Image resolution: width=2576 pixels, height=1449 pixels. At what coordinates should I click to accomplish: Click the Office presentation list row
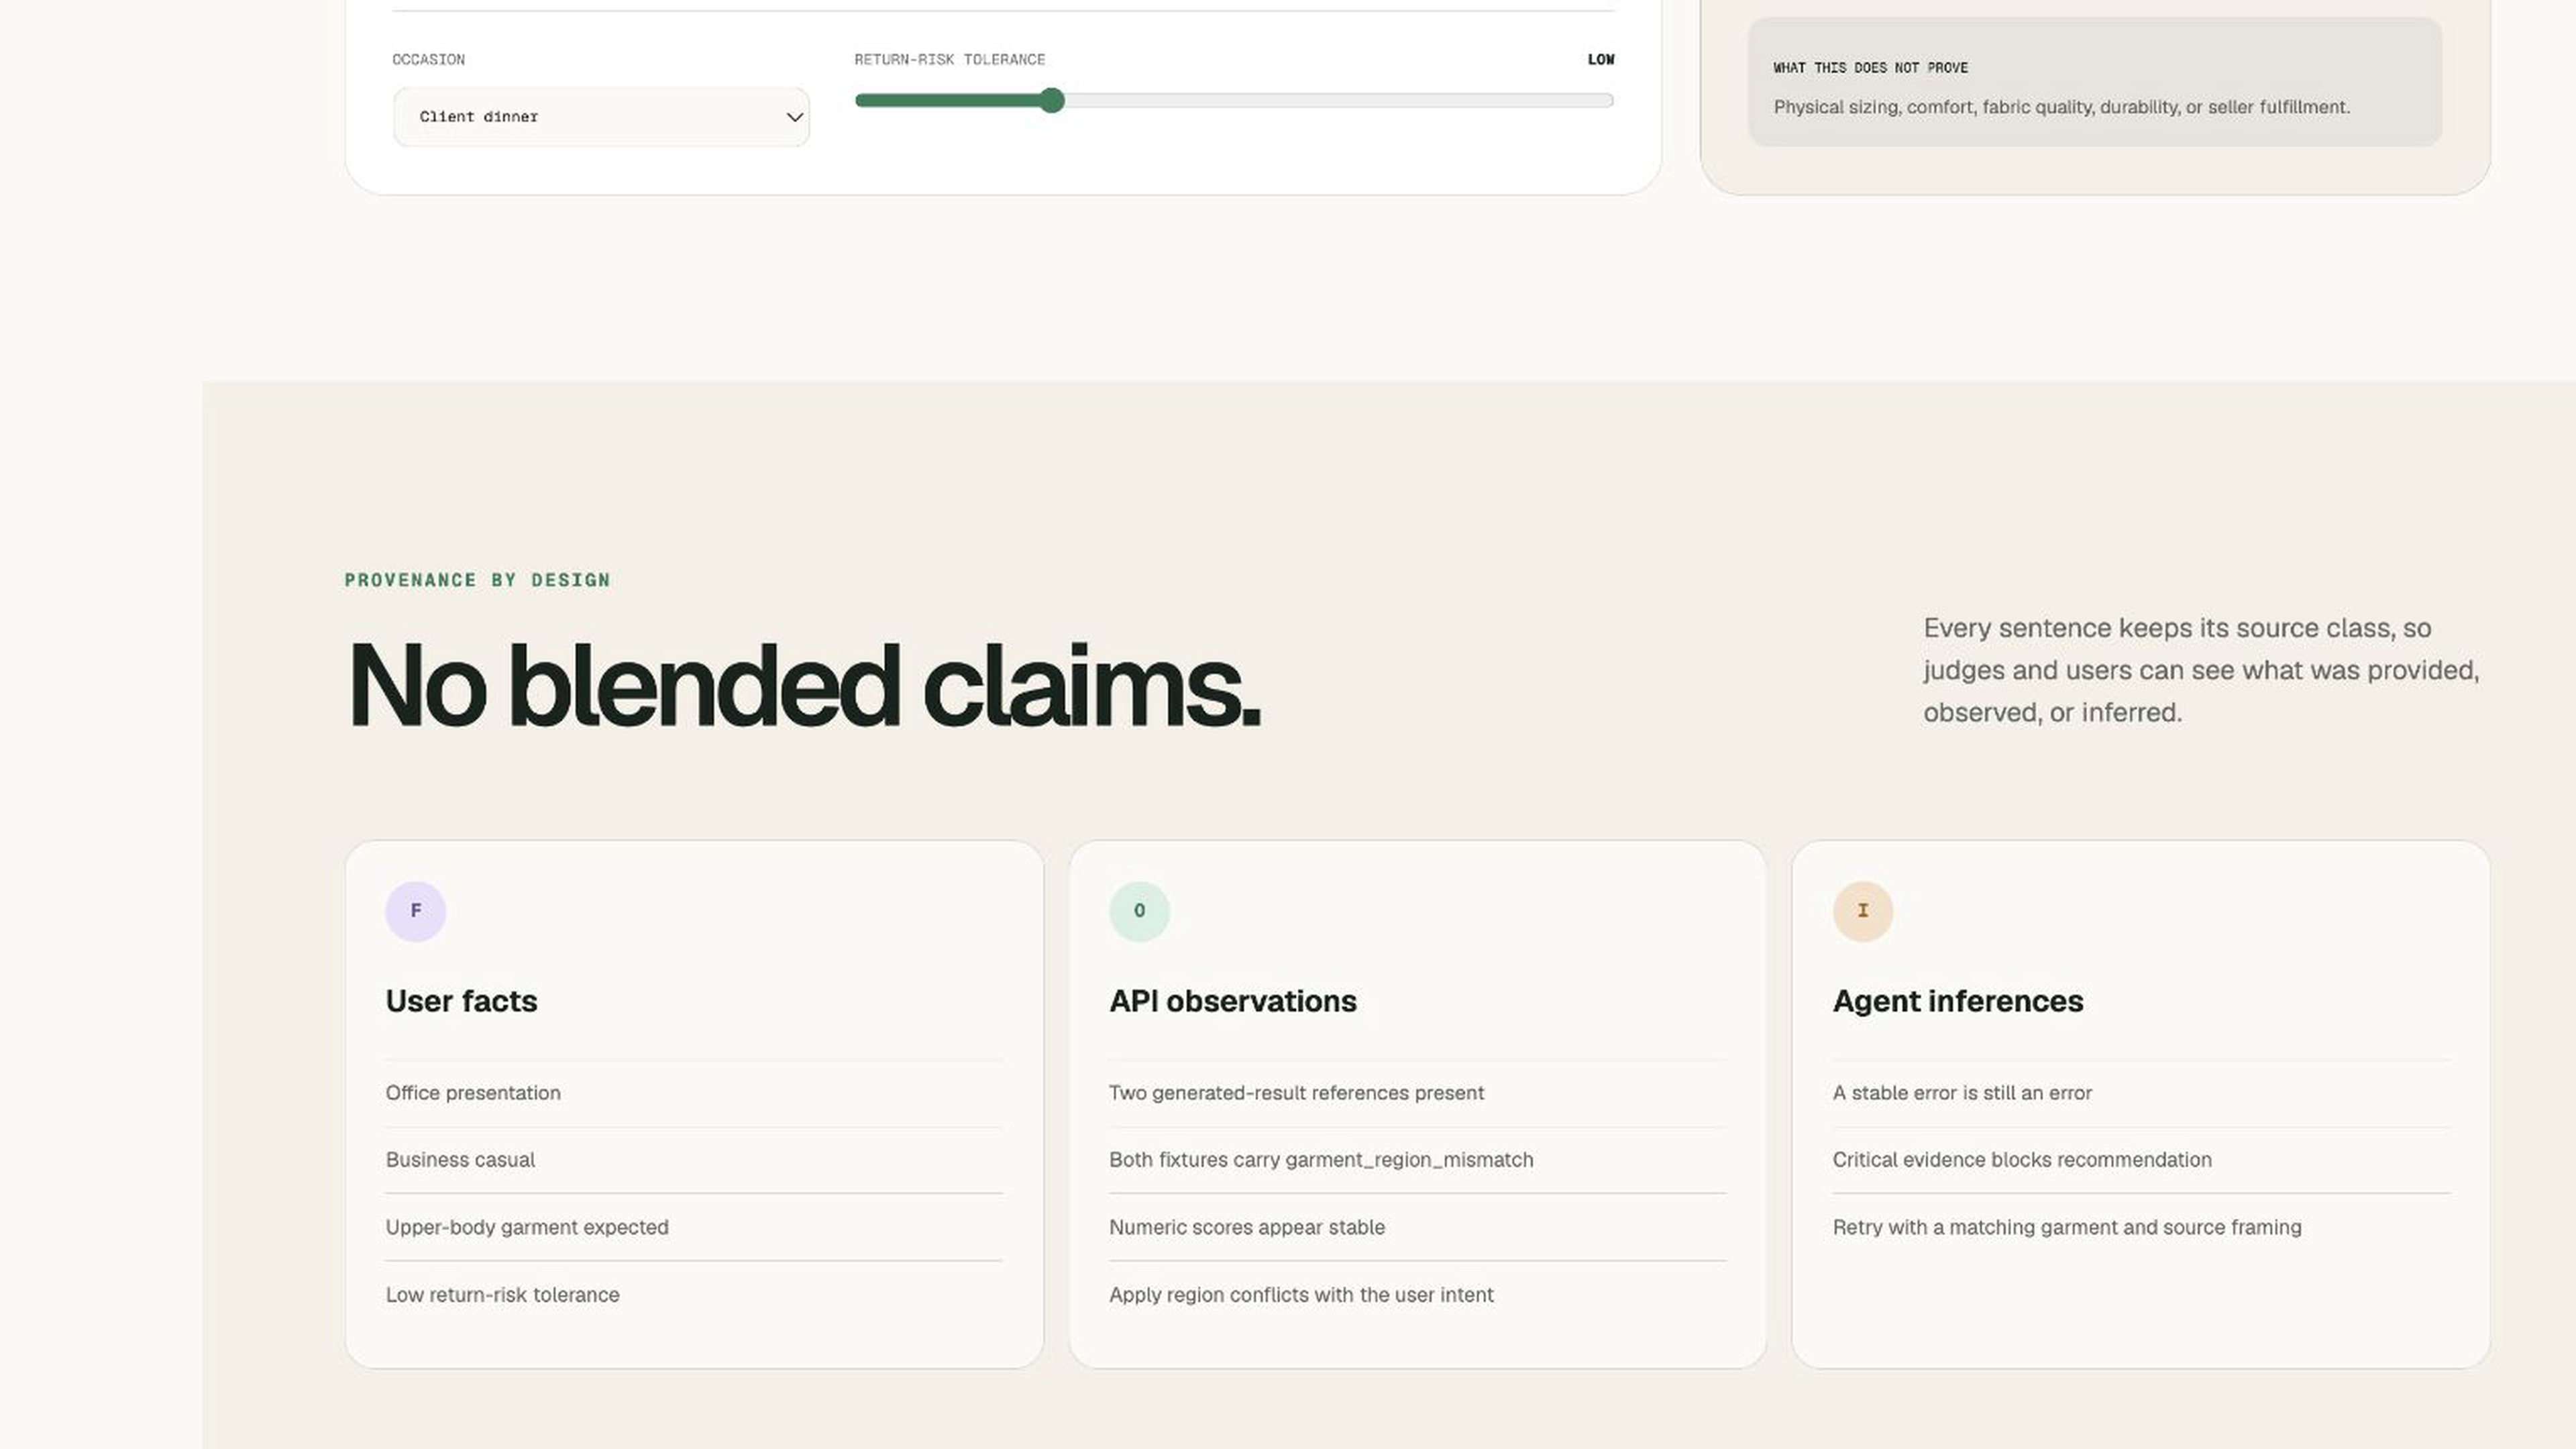tap(694, 1093)
